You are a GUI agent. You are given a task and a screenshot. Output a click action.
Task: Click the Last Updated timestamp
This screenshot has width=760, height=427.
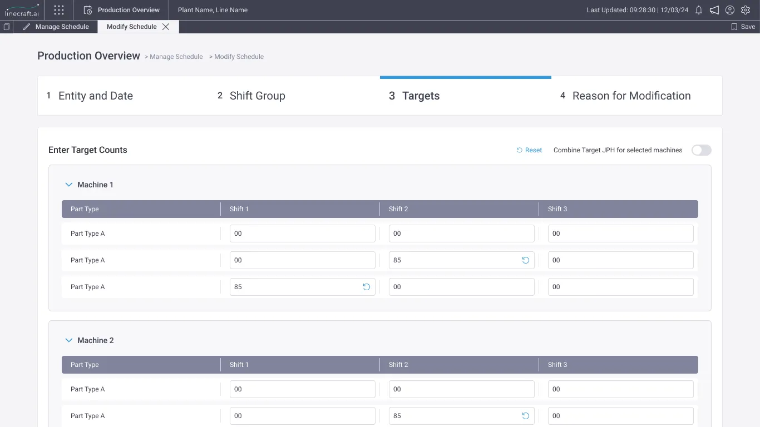click(x=638, y=10)
